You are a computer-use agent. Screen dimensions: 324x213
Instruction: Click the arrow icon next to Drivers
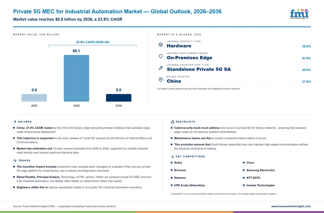[x=15, y=122]
